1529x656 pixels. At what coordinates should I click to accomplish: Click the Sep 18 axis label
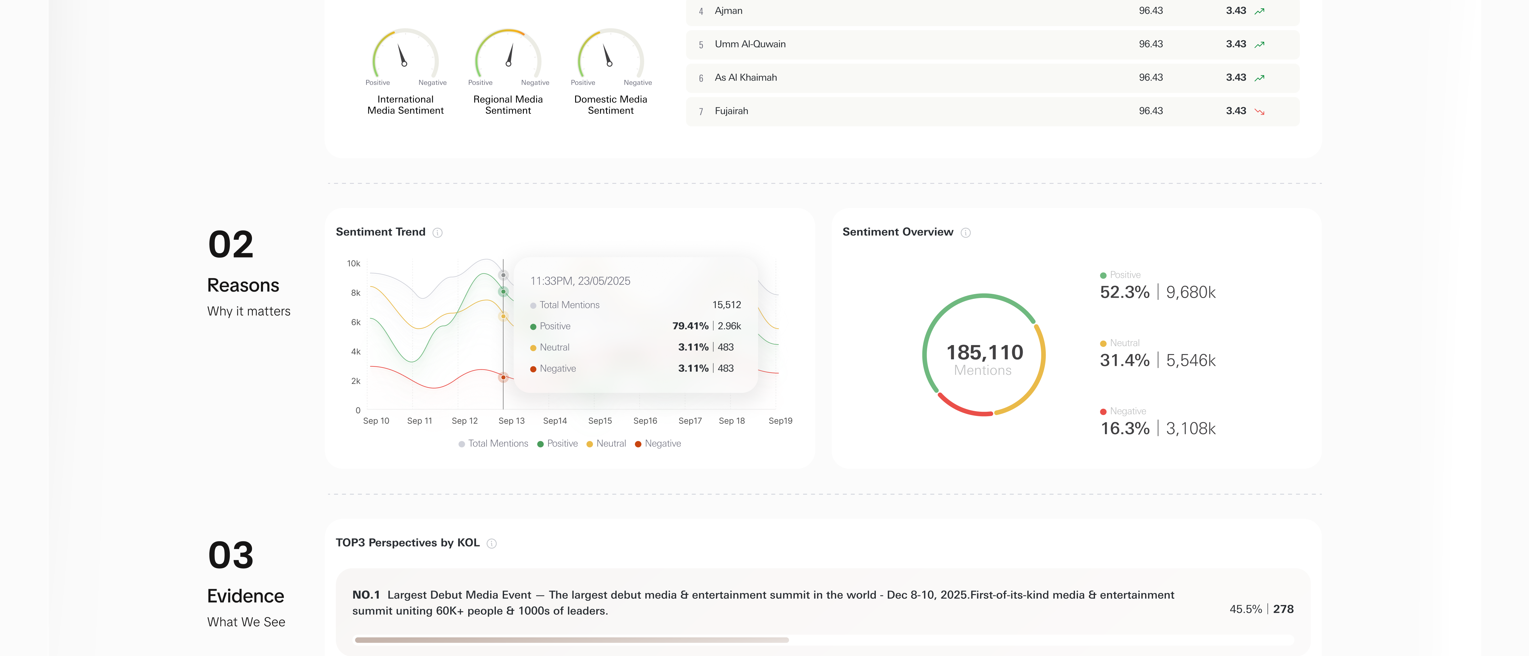732,421
